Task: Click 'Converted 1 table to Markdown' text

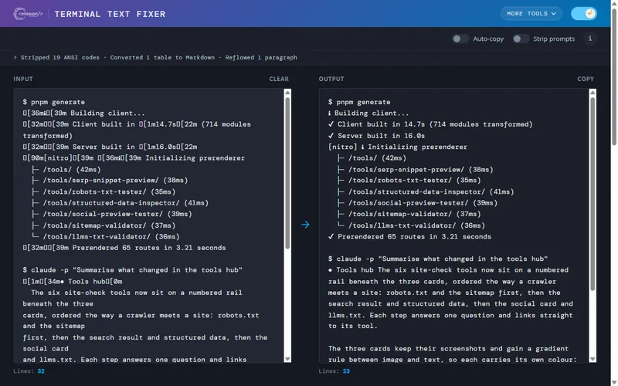Action: [x=162, y=57]
